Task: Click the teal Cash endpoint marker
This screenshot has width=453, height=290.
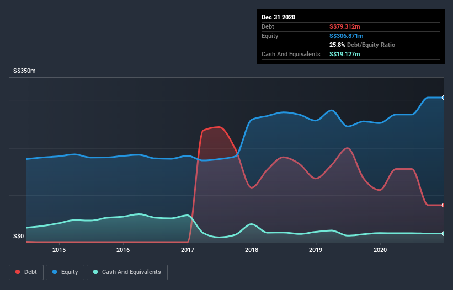Action: click(444, 233)
